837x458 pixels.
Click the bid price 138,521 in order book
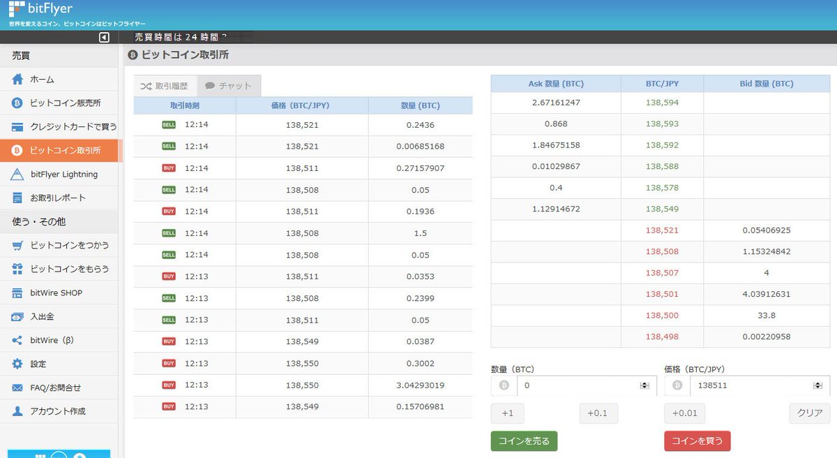point(662,230)
